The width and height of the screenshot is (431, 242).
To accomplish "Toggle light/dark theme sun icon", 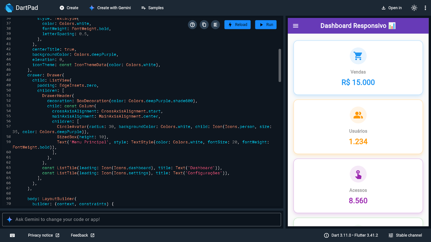I will [414, 8].
